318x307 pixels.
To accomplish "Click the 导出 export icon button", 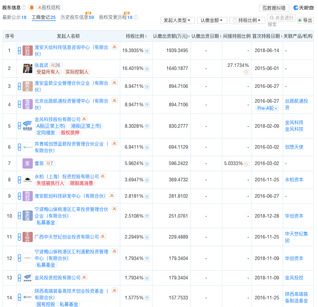I will click(305, 20).
